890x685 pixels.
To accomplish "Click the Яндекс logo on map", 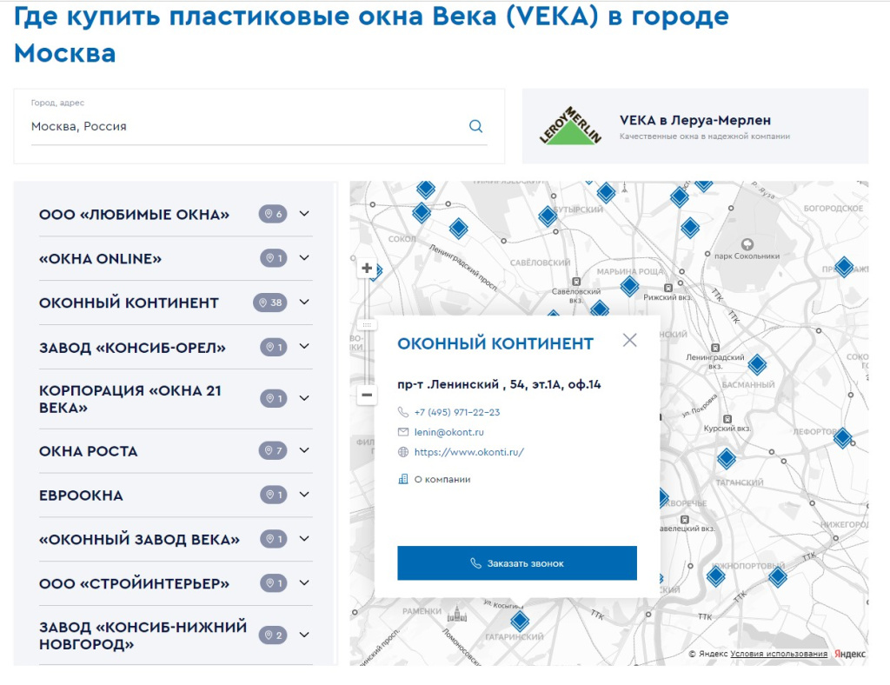I will coord(850,654).
